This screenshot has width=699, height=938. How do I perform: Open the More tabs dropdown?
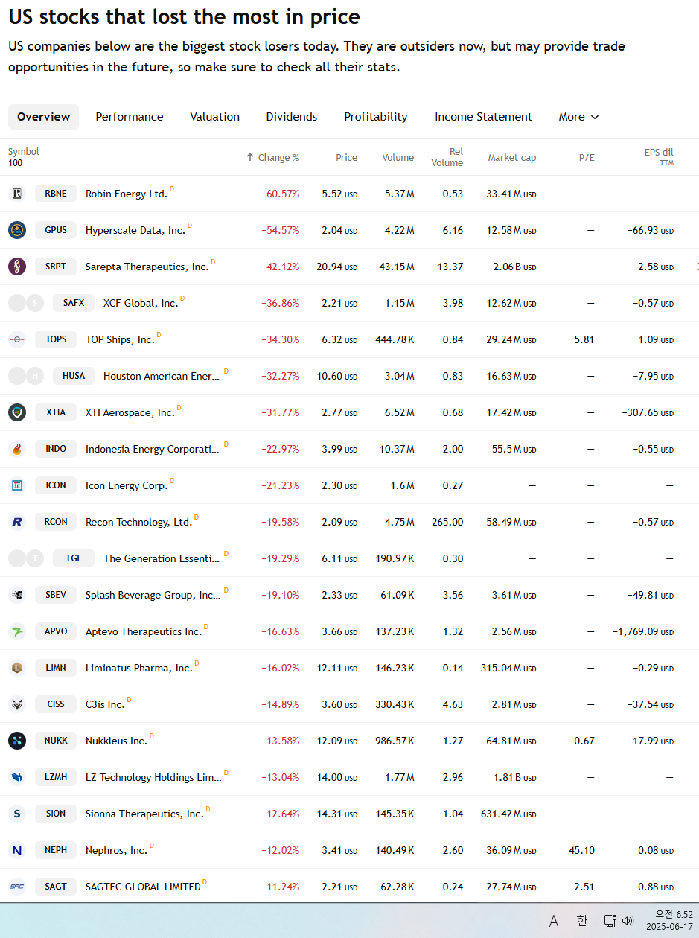click(578, 117)
